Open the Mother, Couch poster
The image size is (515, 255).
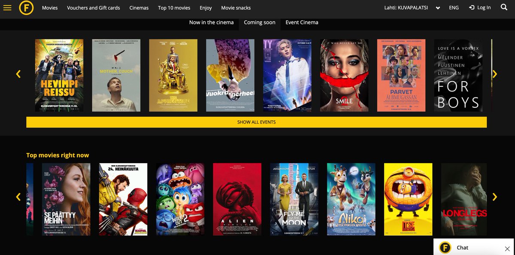coord(116,76)
